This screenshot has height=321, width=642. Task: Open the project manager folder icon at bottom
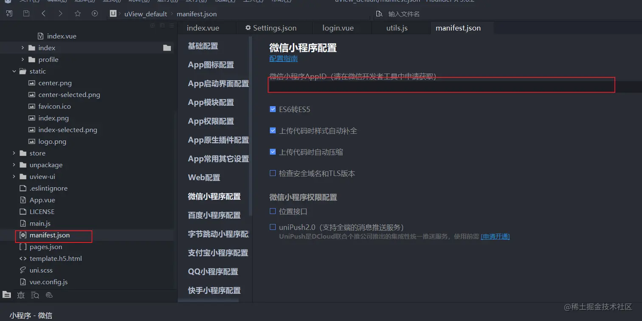pos(7,295)
